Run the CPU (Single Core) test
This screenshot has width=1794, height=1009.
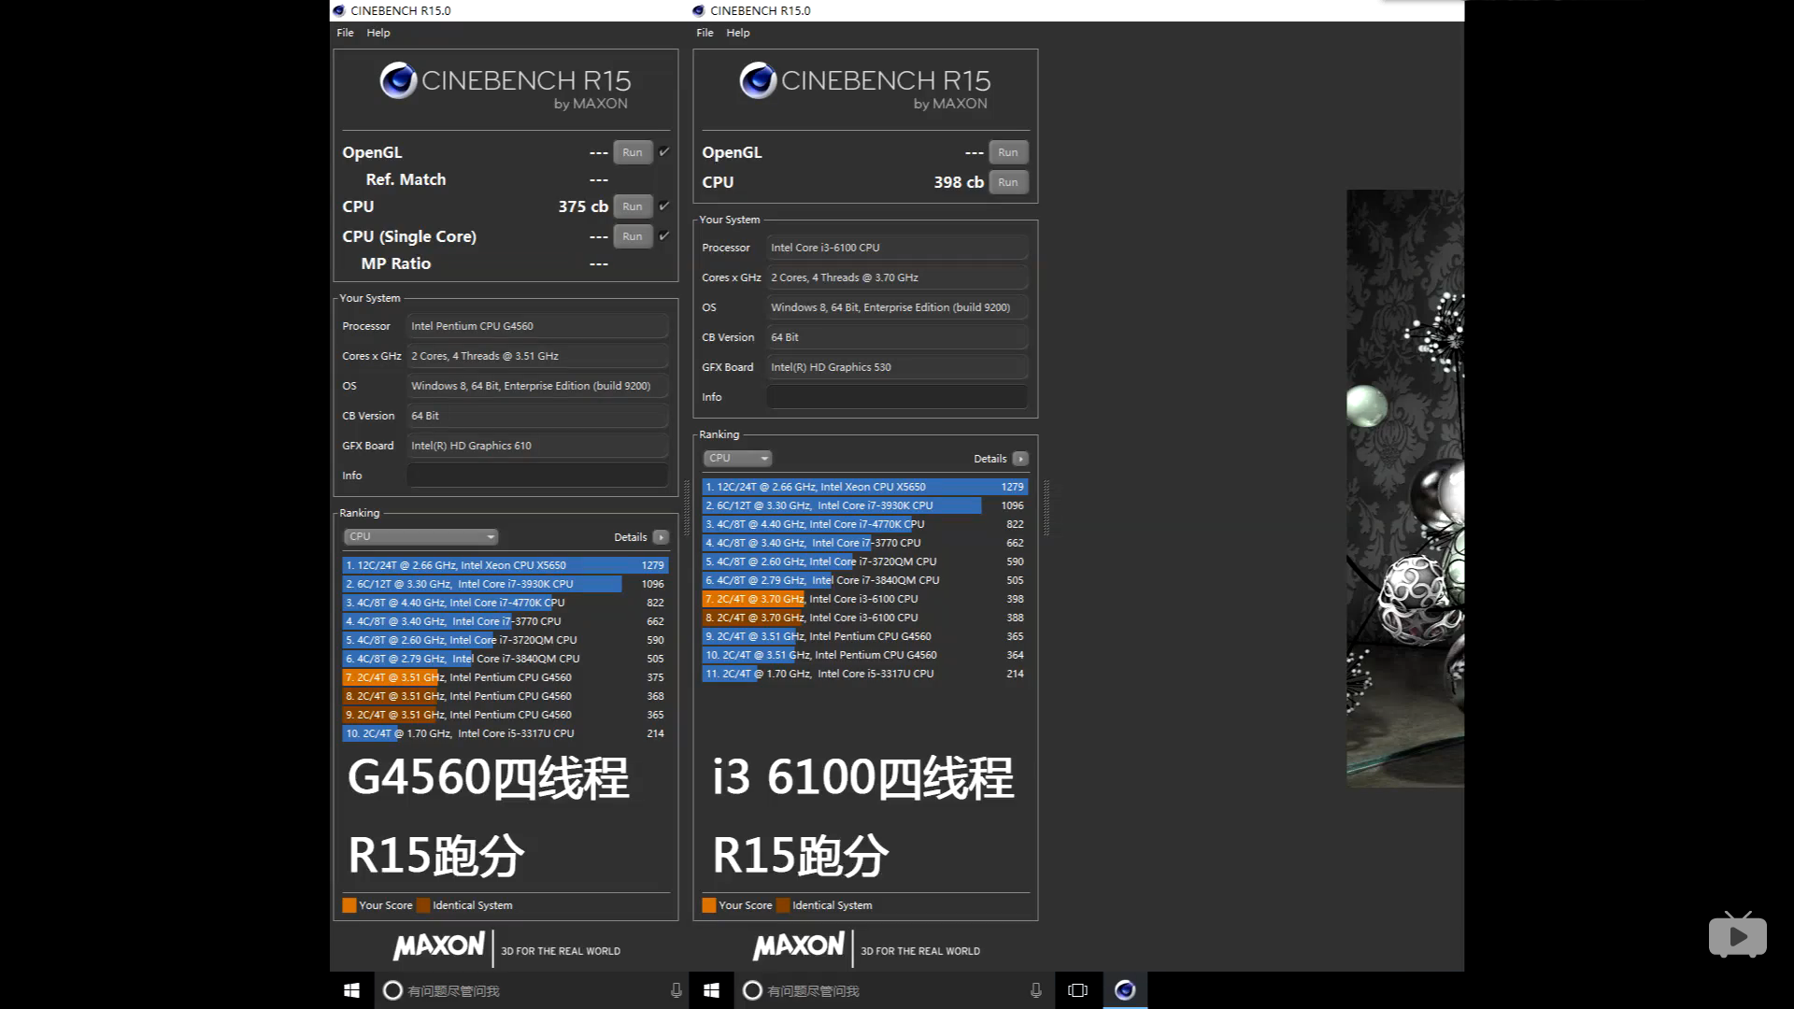point(633,236)
